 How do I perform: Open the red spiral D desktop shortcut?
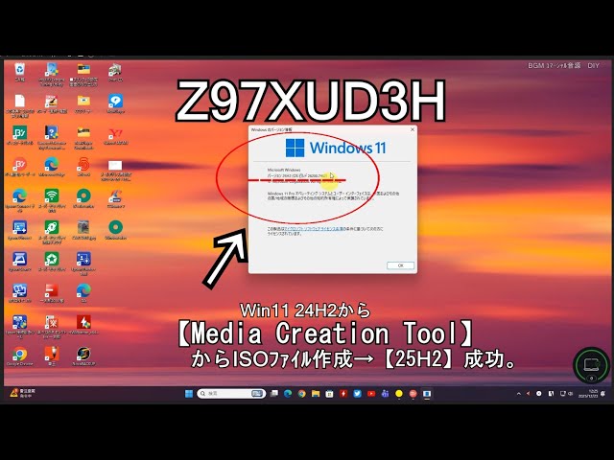(x=83, y=167)
